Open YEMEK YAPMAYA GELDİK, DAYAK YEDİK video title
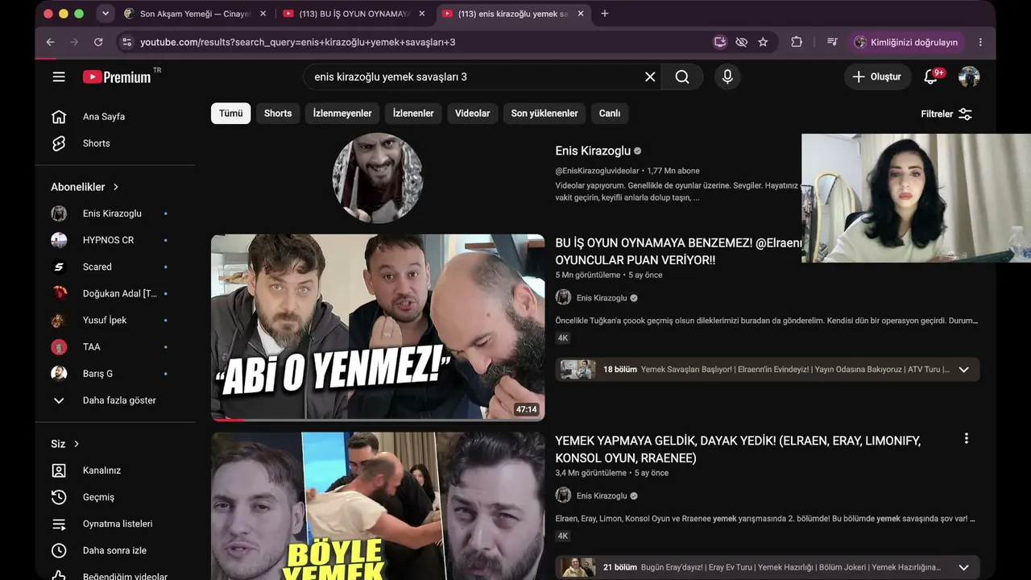1031x580 pixels. click(x=738, y=449)
